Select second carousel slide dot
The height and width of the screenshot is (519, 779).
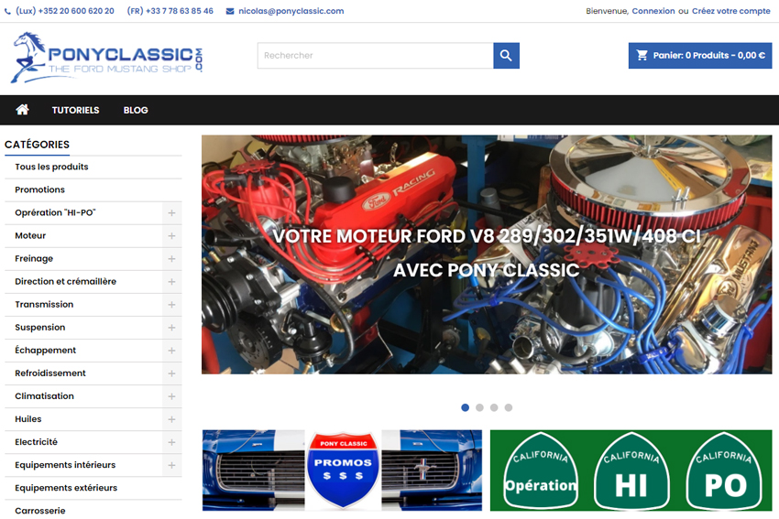pyautogui.click(x=479, y=407)
